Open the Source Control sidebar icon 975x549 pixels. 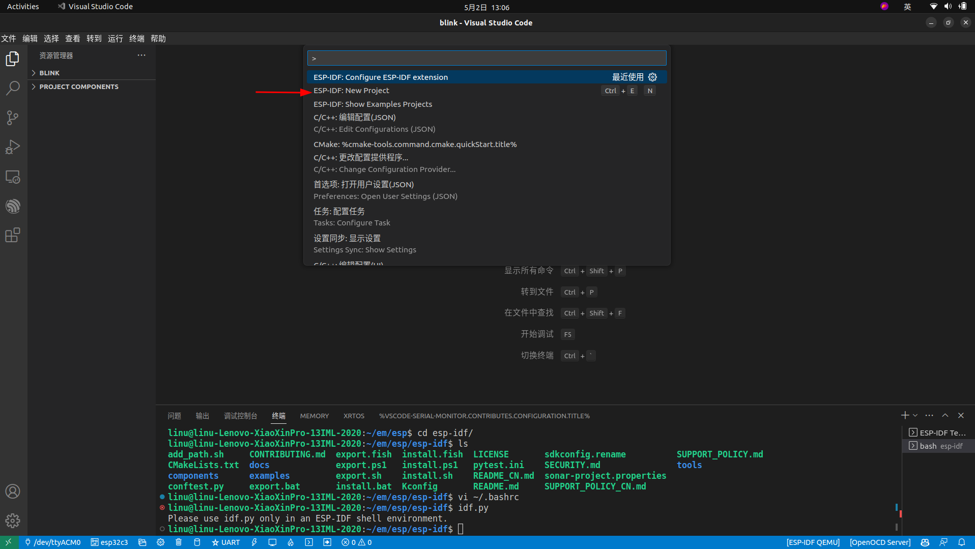[x=13, y=118]
